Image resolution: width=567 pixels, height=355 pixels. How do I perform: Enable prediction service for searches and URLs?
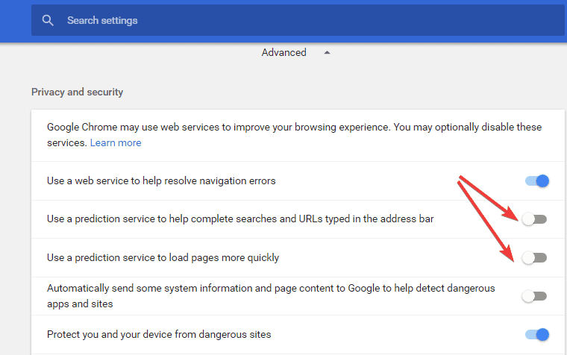[534, 219]
